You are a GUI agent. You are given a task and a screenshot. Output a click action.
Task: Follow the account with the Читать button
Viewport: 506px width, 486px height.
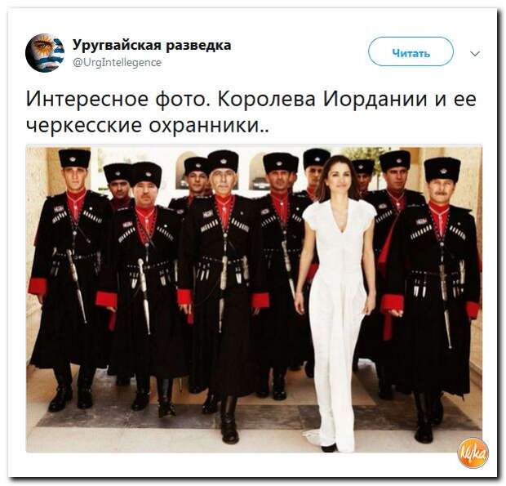tap(411, 52)
